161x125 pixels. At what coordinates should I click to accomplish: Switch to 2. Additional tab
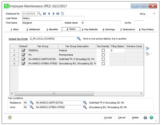coord(33,30)
